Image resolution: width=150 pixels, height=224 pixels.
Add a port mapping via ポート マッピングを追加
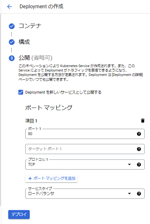(51, 178)
